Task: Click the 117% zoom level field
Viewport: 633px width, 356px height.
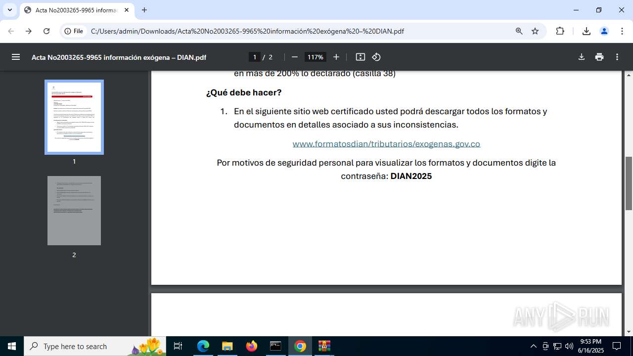Action: point(316,57)
